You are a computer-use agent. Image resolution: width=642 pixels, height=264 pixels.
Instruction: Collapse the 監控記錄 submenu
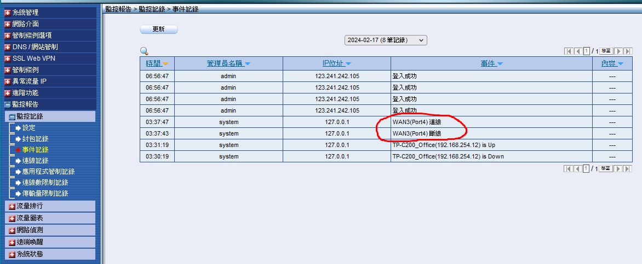[30, 116]
